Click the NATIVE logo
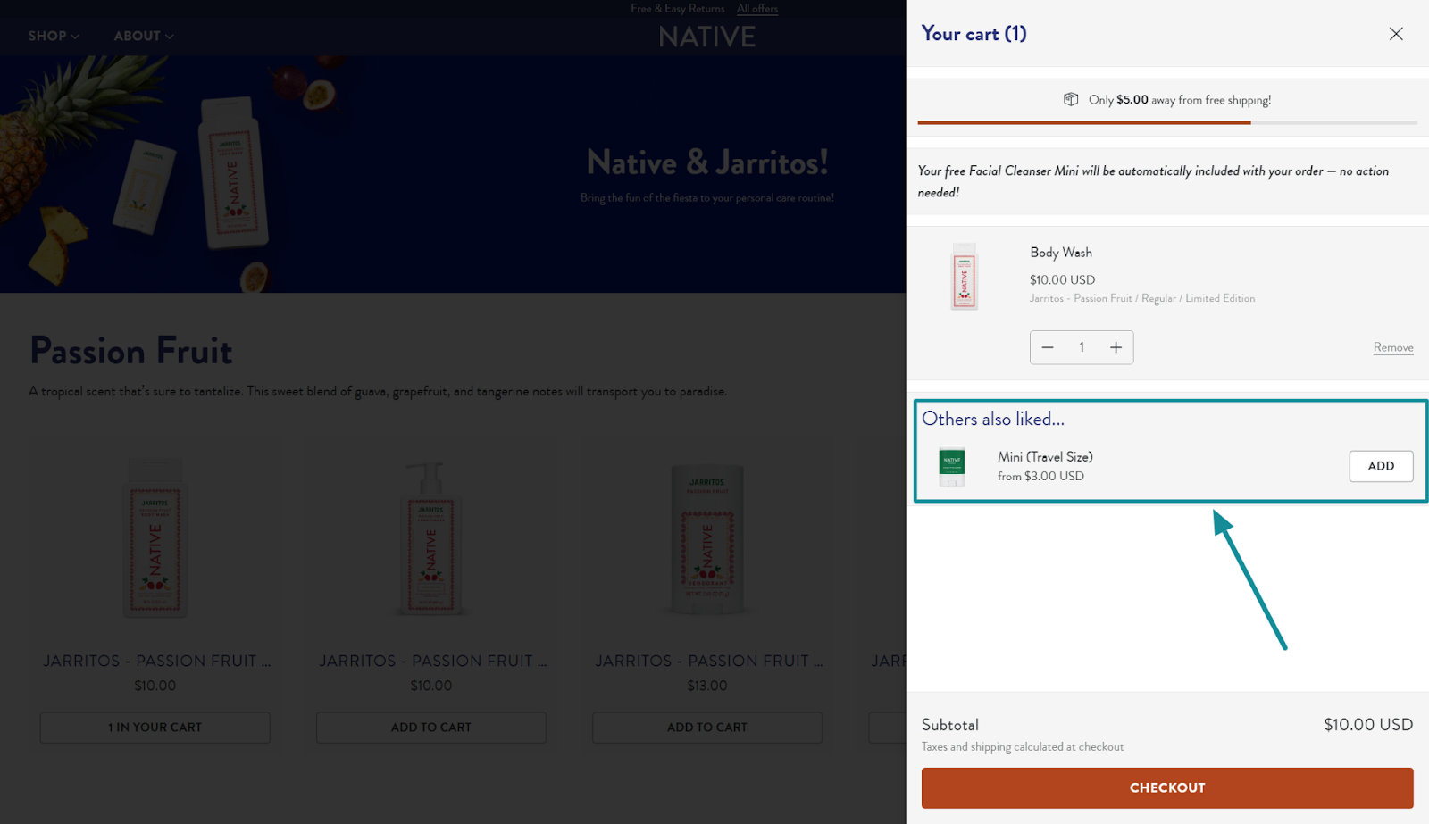This screenshot has width=1429, height=824. 707,37
